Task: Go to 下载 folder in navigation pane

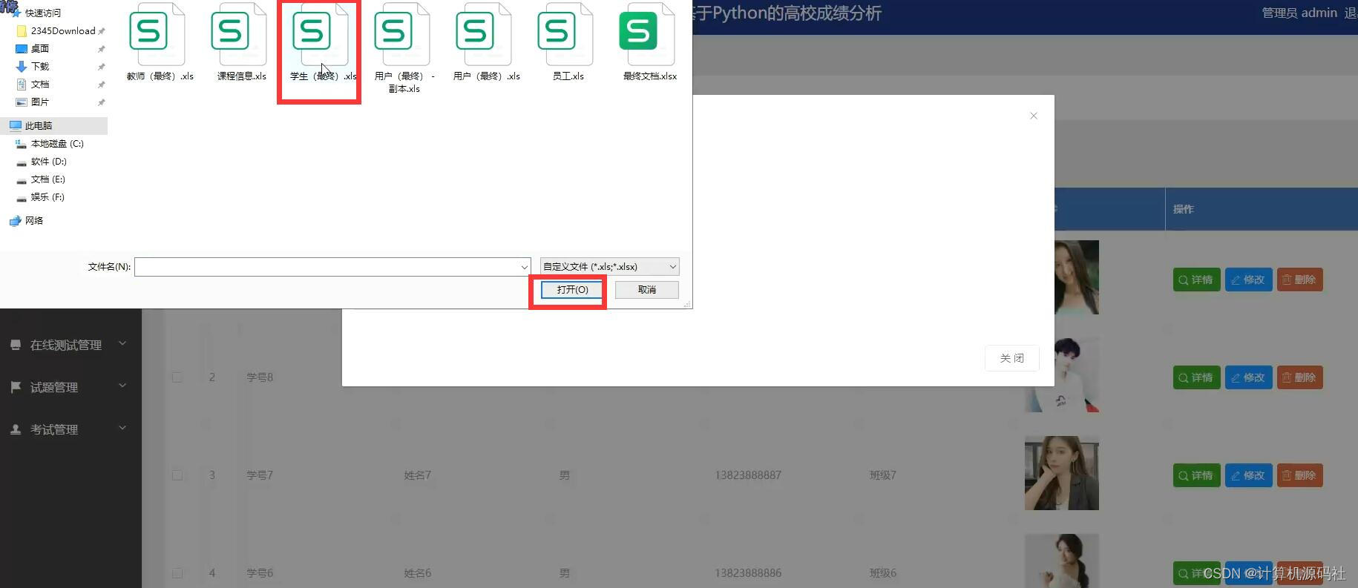Action: pyautogui.click(x=40, y=66)
